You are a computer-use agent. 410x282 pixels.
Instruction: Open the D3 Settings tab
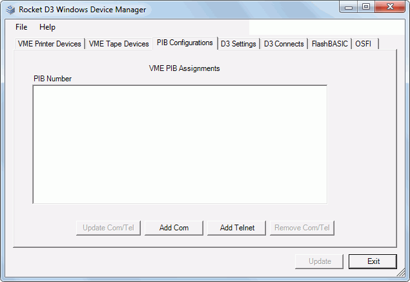point(238,44)
